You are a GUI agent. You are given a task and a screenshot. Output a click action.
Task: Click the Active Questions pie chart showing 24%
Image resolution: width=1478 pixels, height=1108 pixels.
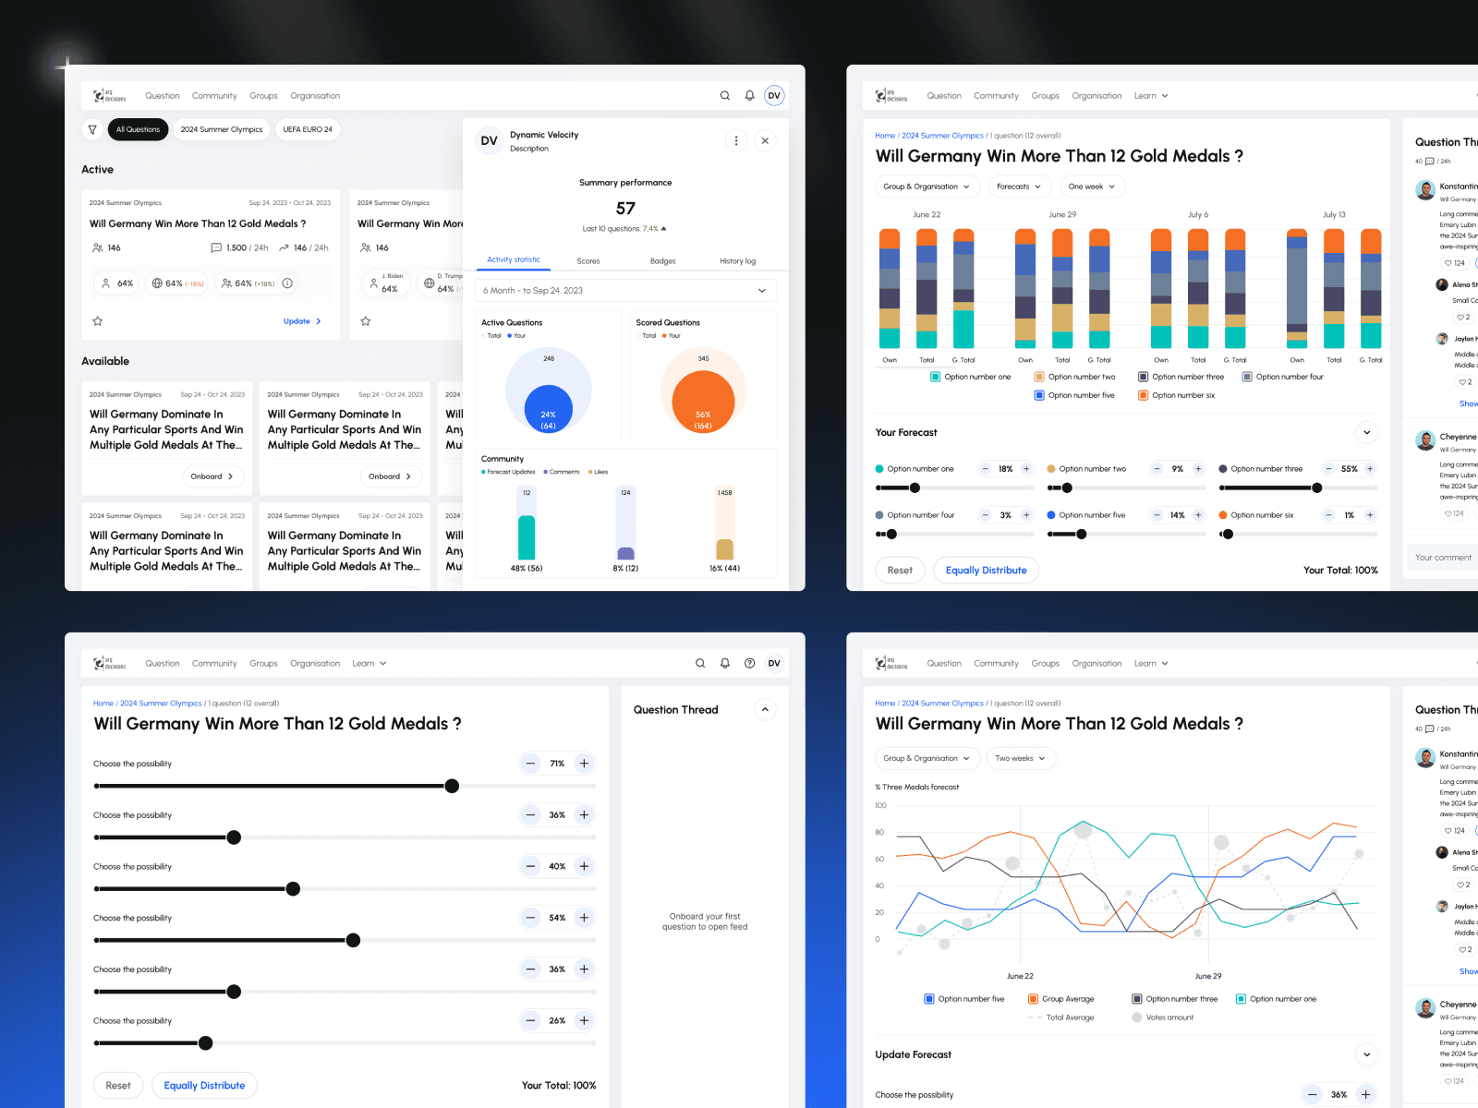(549, 391)
